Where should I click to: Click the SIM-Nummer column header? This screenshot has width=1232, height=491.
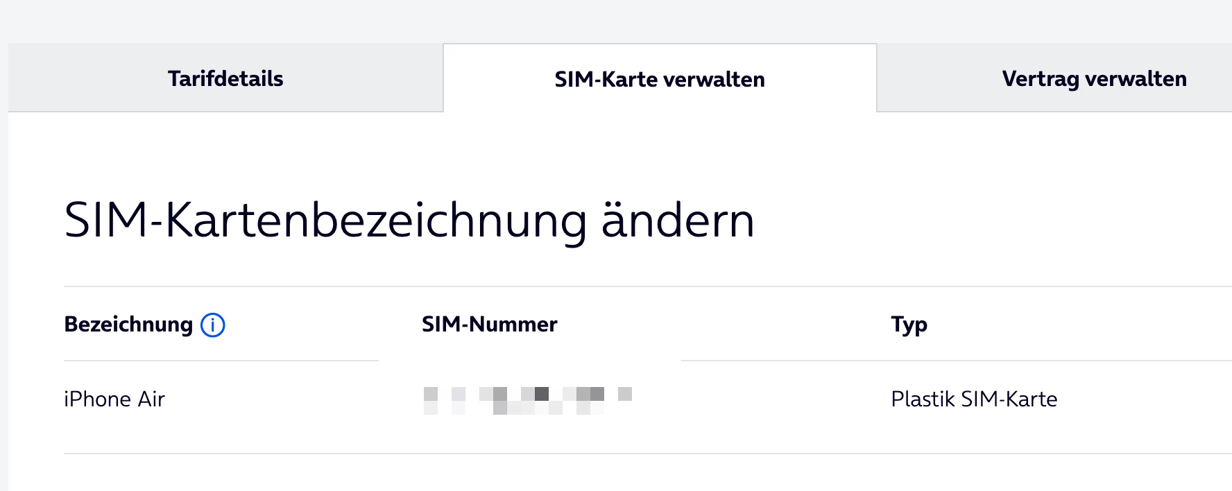tap(489, 325)
